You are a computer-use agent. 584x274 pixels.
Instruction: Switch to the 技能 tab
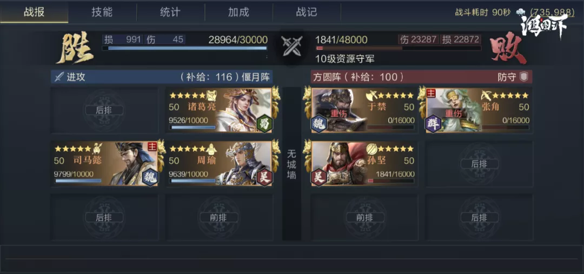(102, 12)
